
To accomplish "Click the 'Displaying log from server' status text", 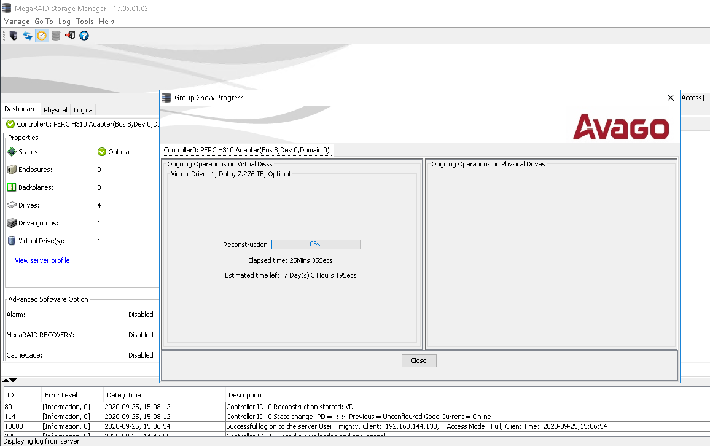I will tap(41, 442).
